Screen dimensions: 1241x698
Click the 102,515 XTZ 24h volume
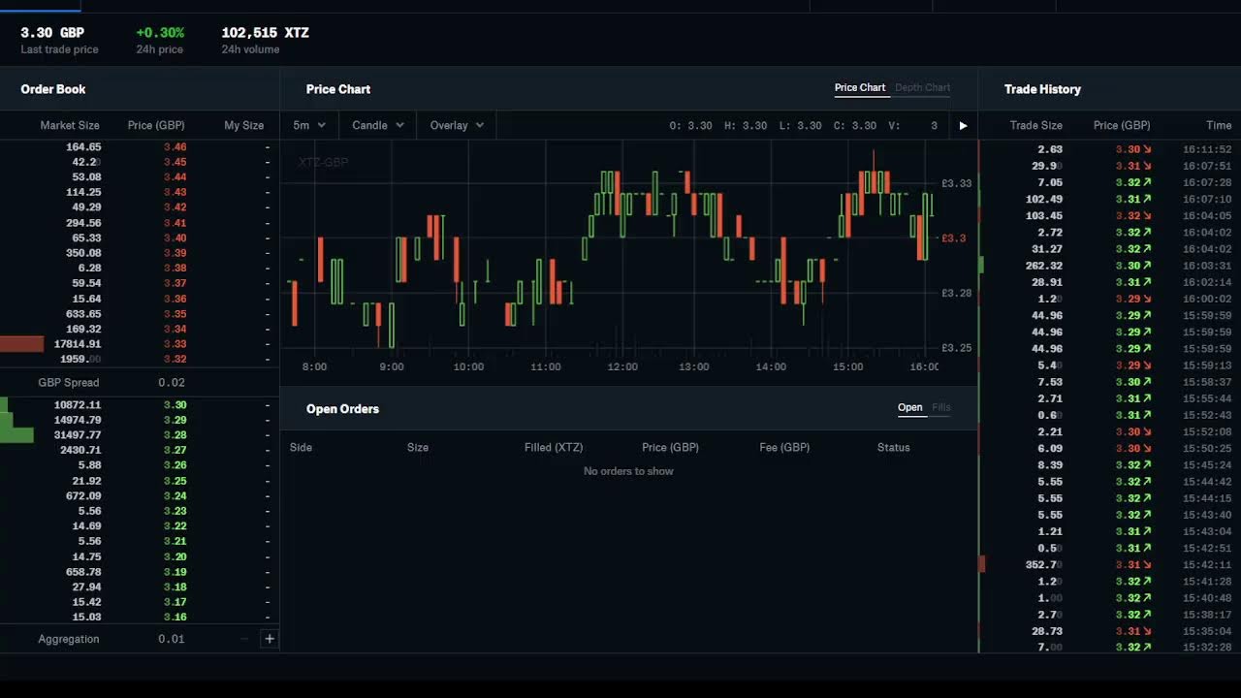265,32
